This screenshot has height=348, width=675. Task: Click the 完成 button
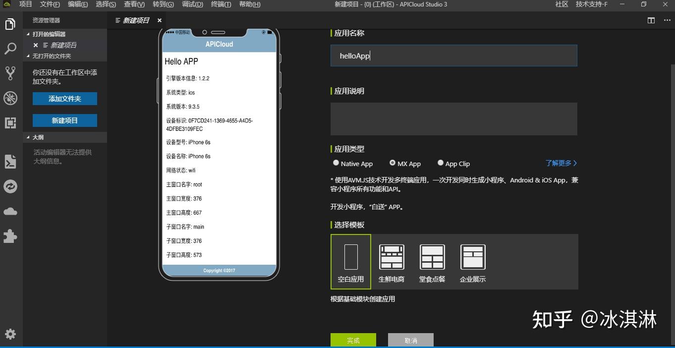click(353, 340)
